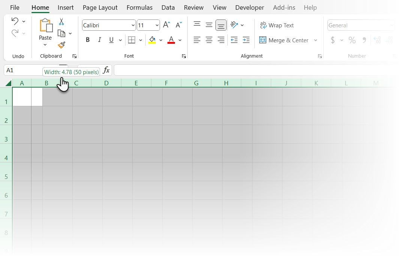Click Increase Font Size icon

pyautogui.click(x=166, y=25)
